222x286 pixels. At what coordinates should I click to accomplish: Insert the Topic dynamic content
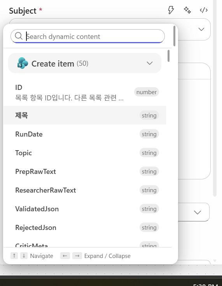(85, 153)
